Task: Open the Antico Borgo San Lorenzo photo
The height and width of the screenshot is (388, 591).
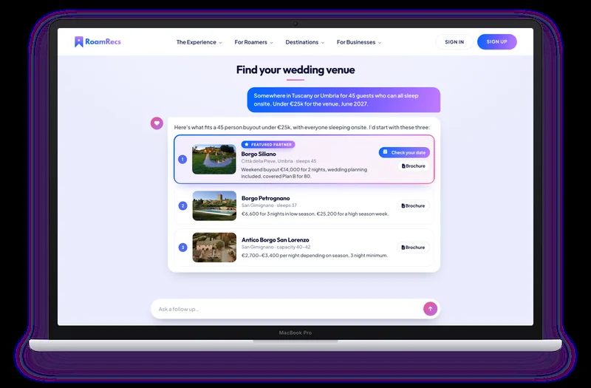Action: click(214, 248)
